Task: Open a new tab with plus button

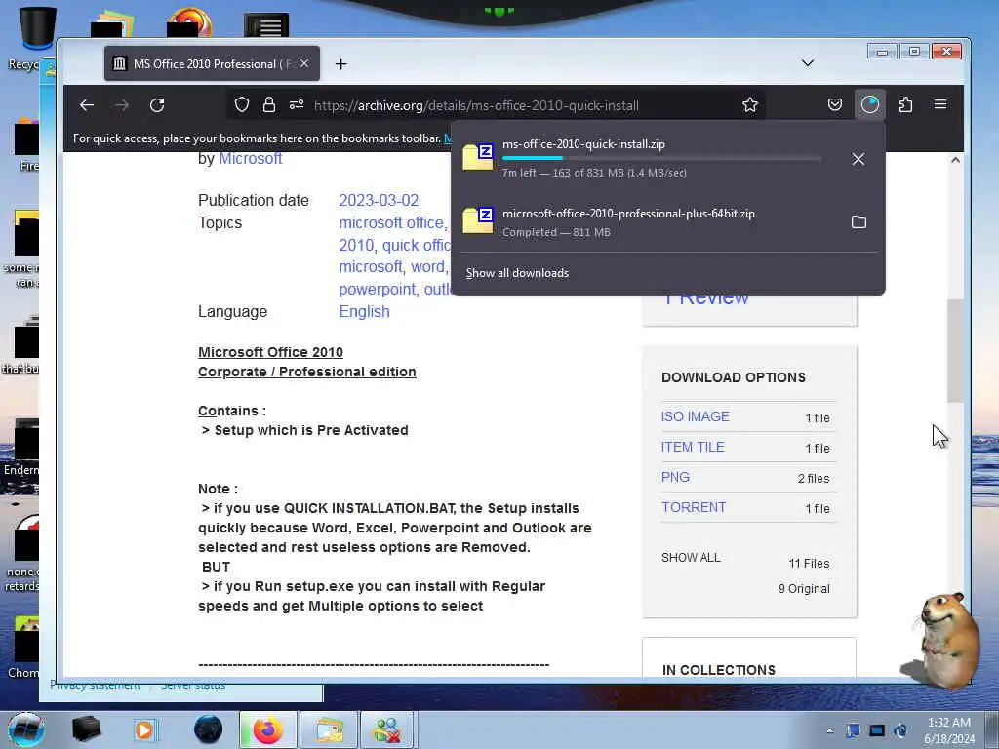Action: click(x=340, y=63)
